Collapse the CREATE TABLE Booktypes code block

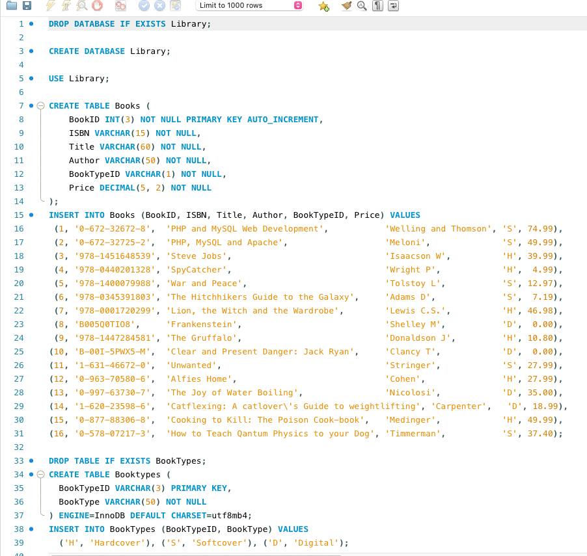41,475
